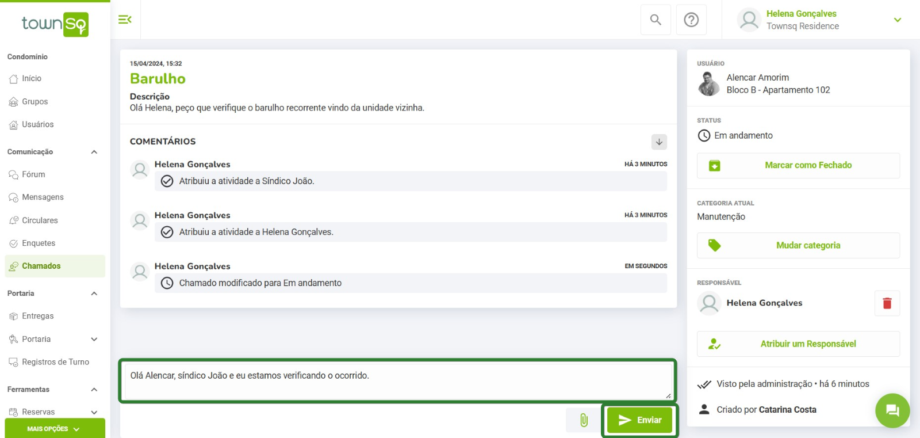Click Alencar Amorim's profile photo
This screenshot has width=920, height=438.
pos(708,84)
